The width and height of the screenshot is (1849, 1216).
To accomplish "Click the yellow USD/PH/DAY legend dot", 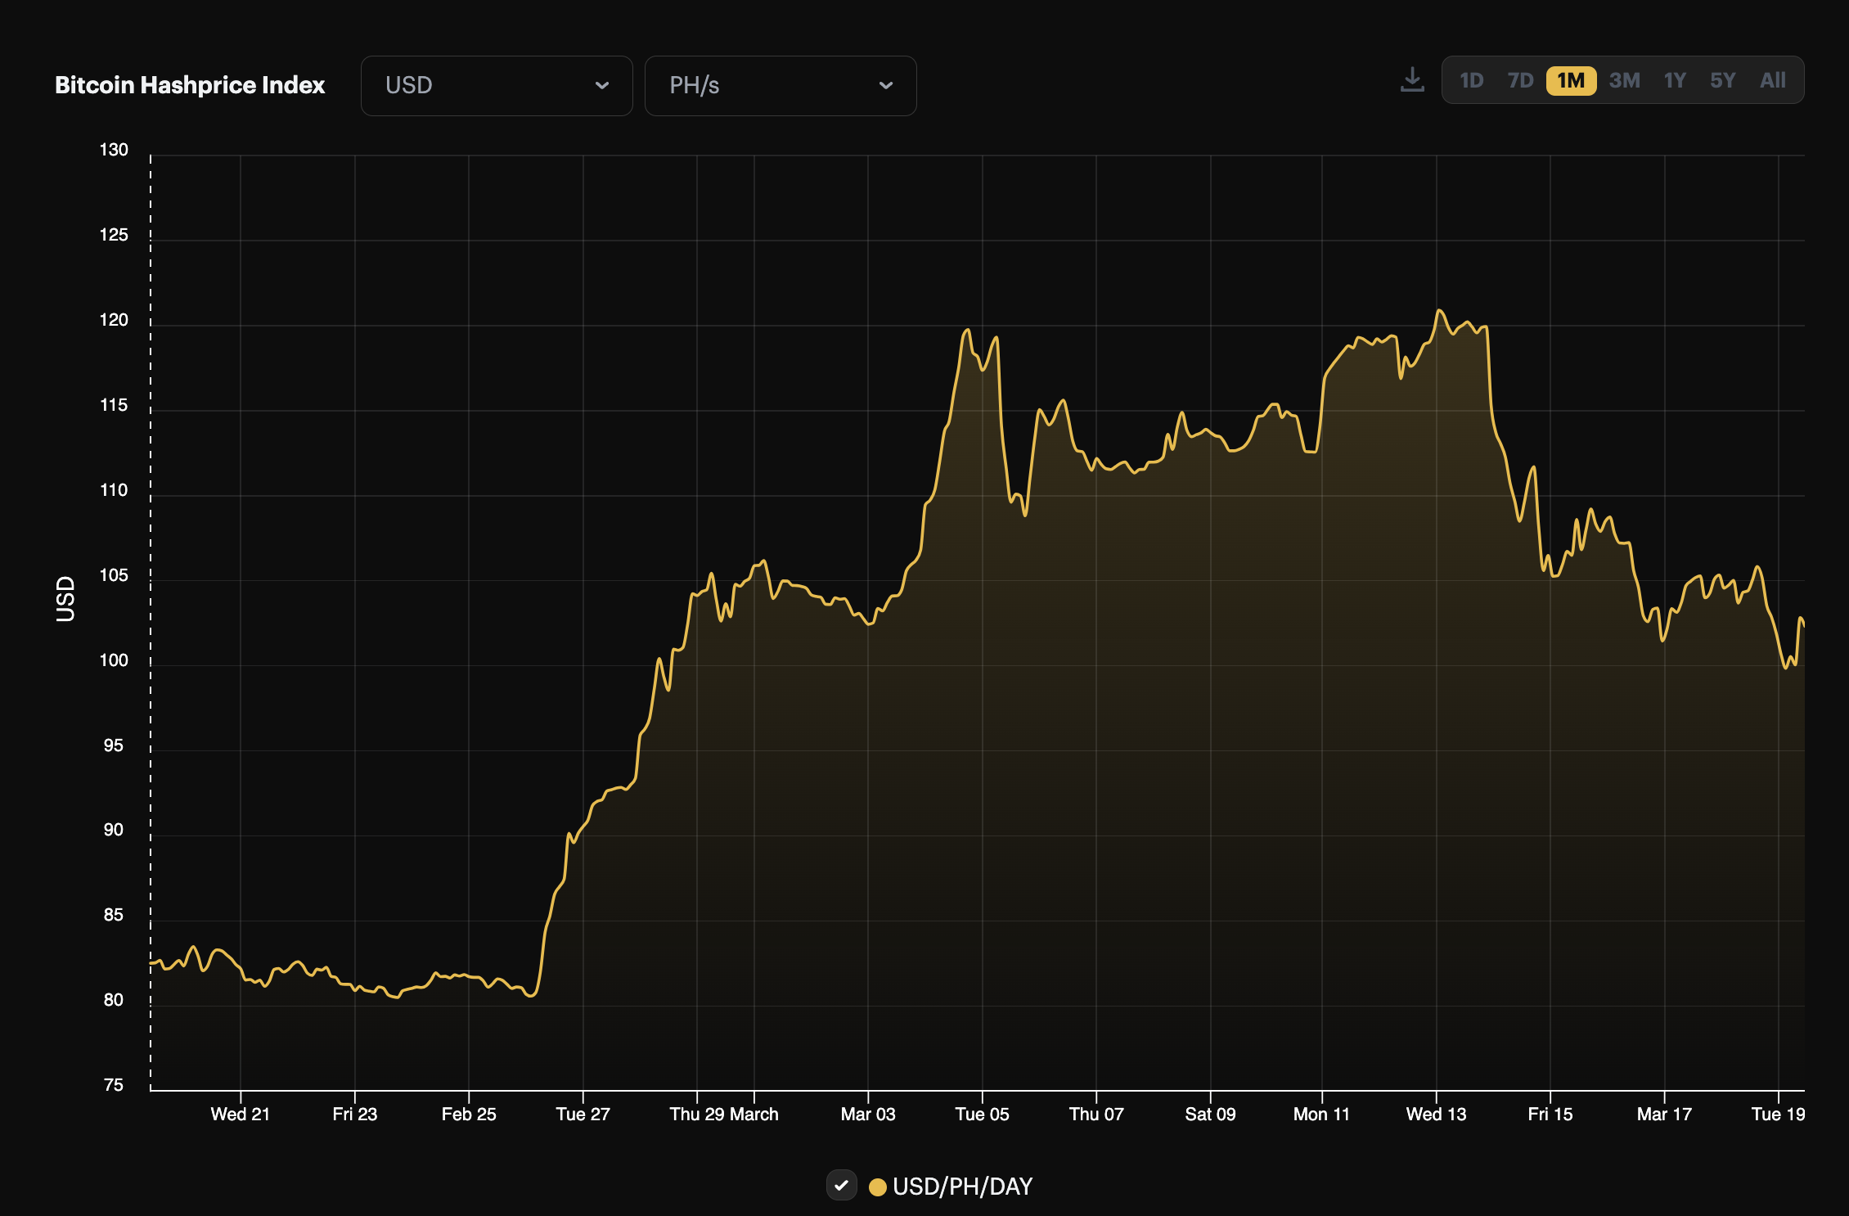I will click(x=878, y=1187).
